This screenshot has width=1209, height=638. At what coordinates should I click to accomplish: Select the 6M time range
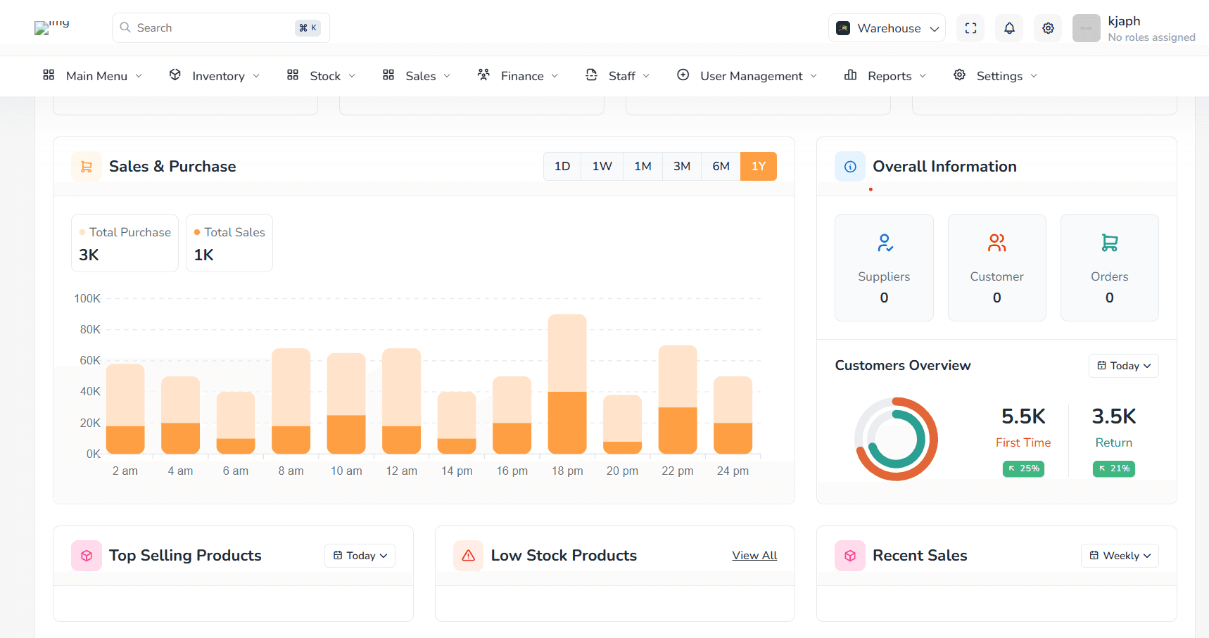(721, 167)
